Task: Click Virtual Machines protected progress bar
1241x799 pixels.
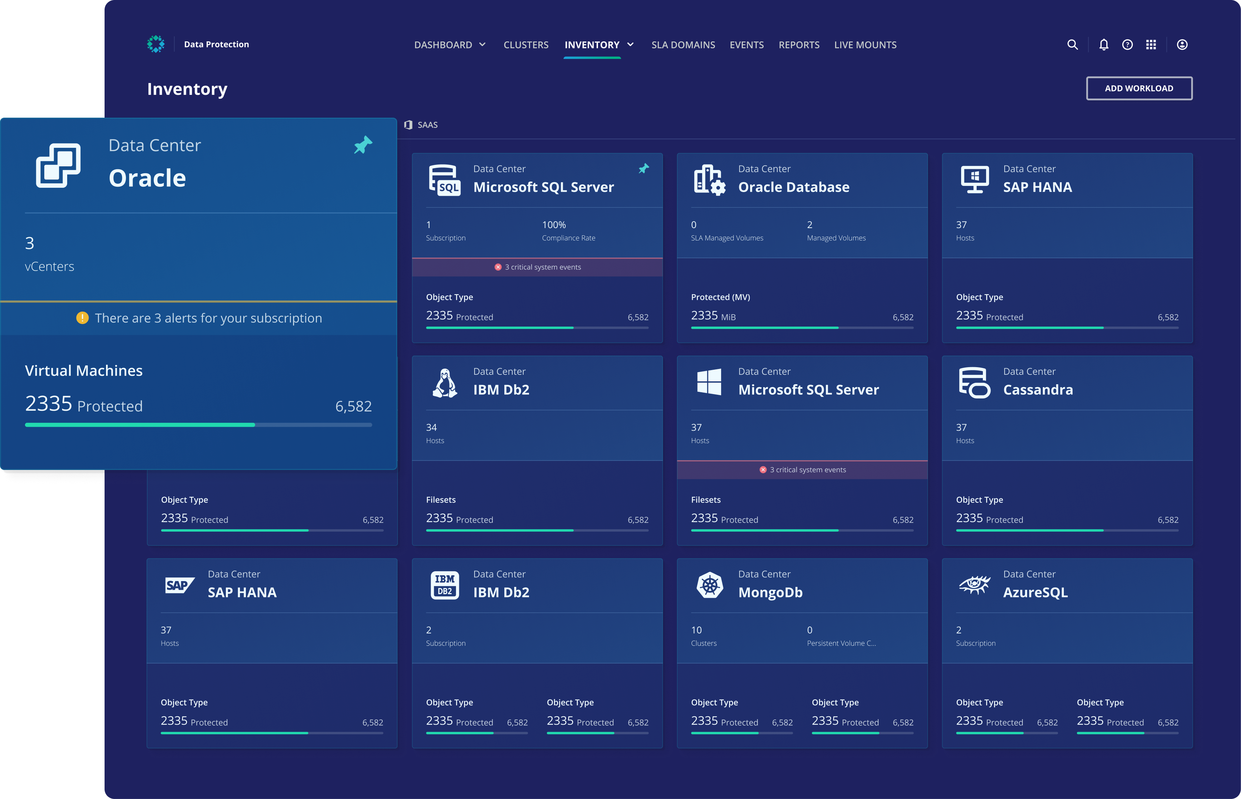Action: (x=198, y=425)
